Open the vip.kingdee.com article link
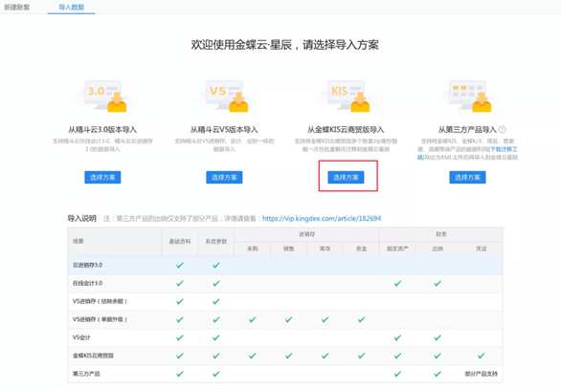This screenshot has height=390, width=561. (322, 218)
